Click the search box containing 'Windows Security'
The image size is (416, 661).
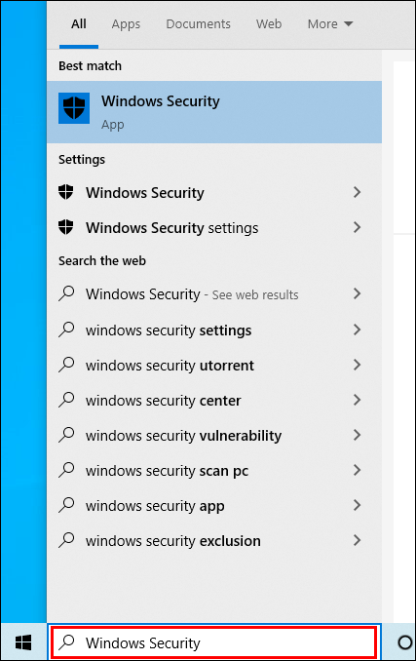coord(213,642)
